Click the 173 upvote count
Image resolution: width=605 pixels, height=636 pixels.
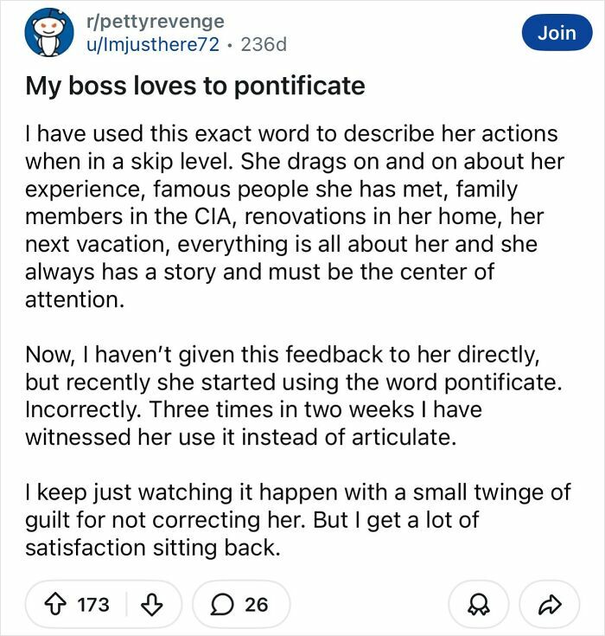pyautogui.click(x=93, y=603)
